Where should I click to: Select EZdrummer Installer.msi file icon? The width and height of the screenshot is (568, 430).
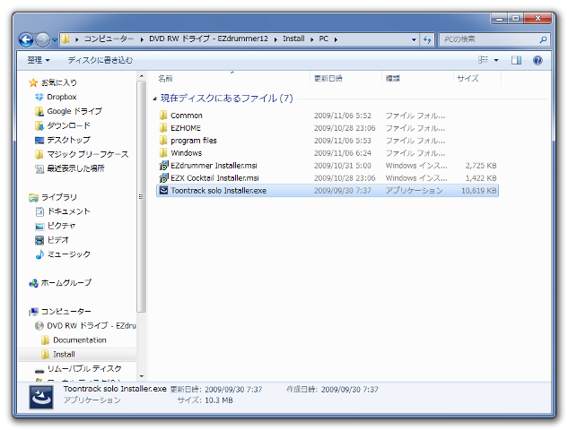point(163,166)
